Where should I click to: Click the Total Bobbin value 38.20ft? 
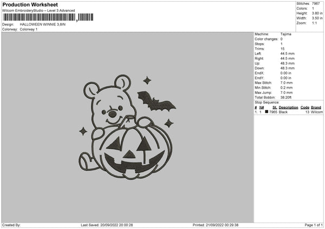pyautogui.click(x=286, y=97)
